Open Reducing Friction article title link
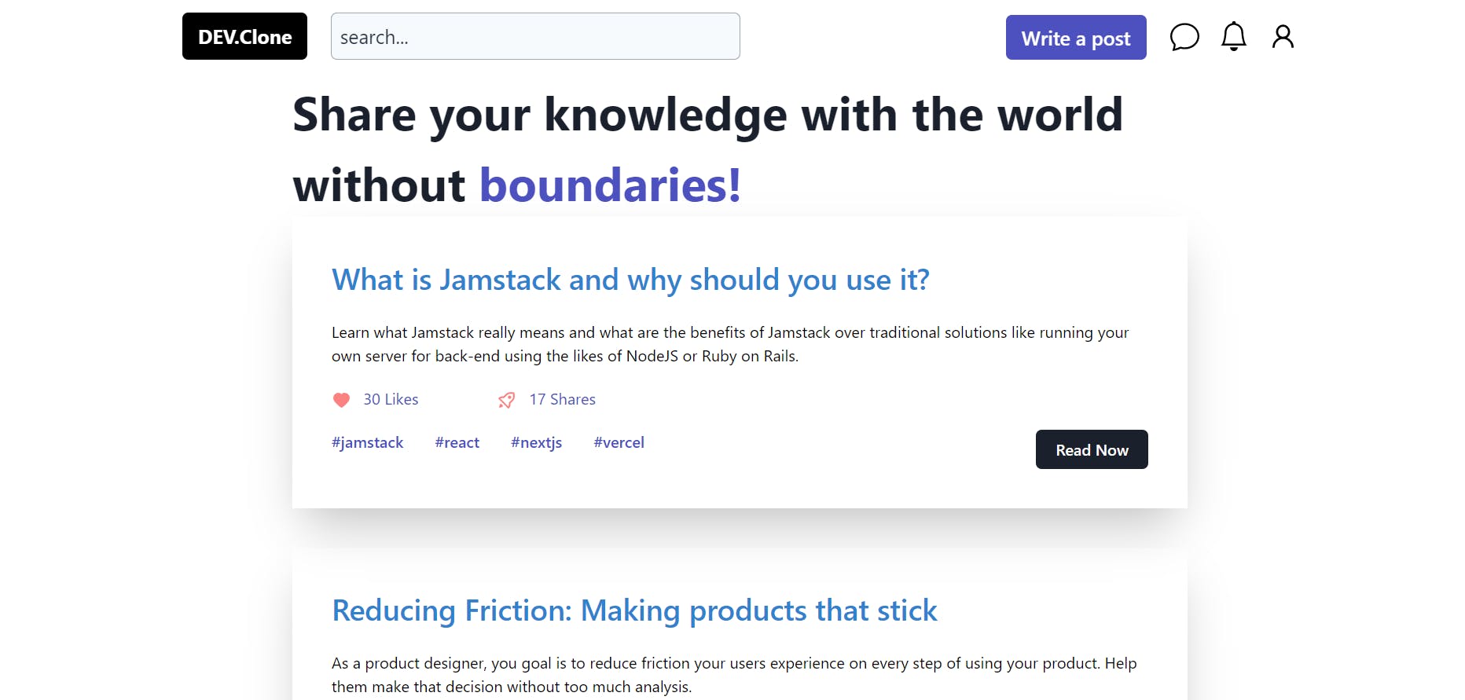The width and height of the screenshot is (1465, 700). click(x=634, y=610)
